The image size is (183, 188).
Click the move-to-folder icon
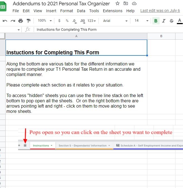click(126, 4)
